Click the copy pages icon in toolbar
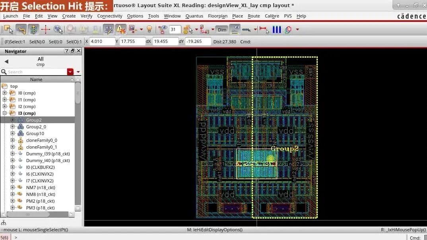This screenshot has width=427, height=240. tap(288, 29)
